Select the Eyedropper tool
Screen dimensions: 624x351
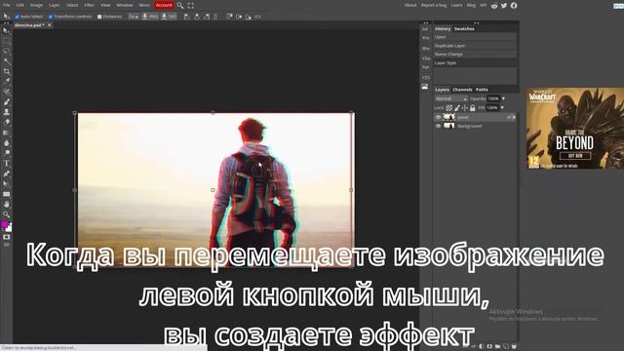pos(6,81)
